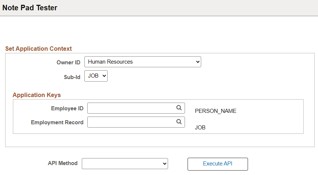Click the Sub-Id field label
Image resolution: width=318 pixels, height=175 pixels.
[72, 77]
